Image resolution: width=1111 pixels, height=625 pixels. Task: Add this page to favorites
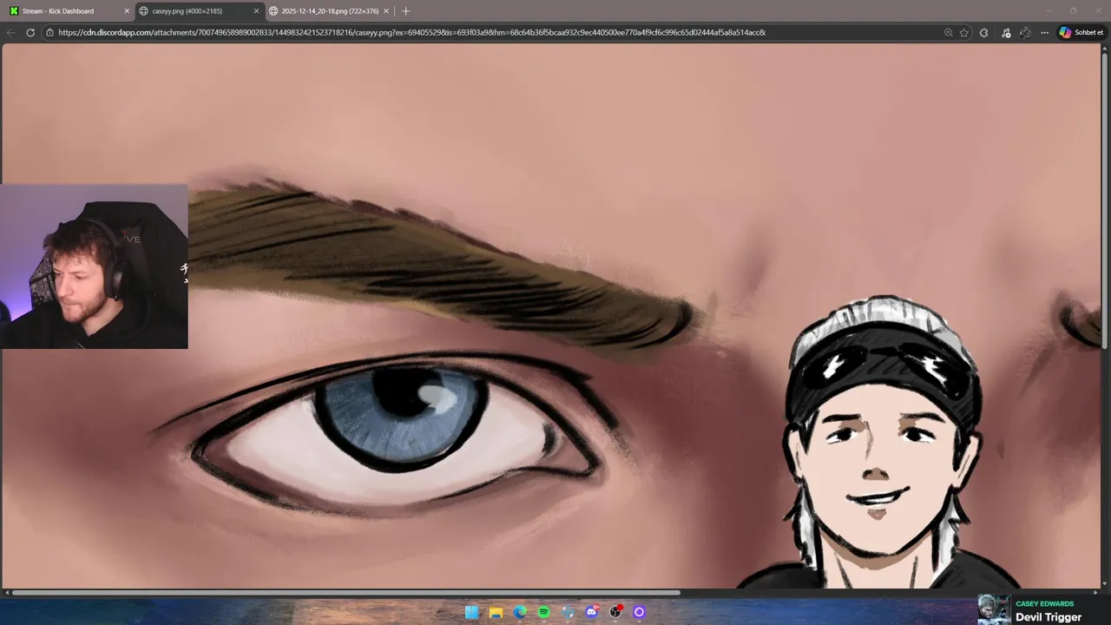tap(964, 32)
